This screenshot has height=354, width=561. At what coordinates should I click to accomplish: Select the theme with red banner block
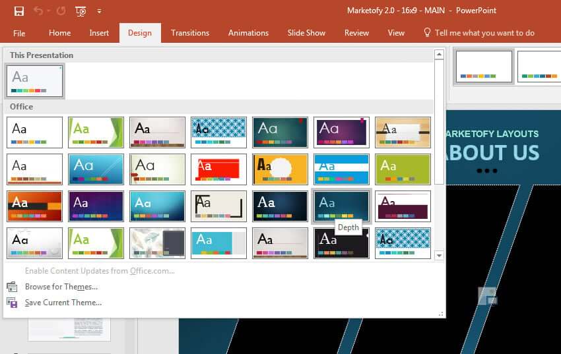[x=218, y=169]
